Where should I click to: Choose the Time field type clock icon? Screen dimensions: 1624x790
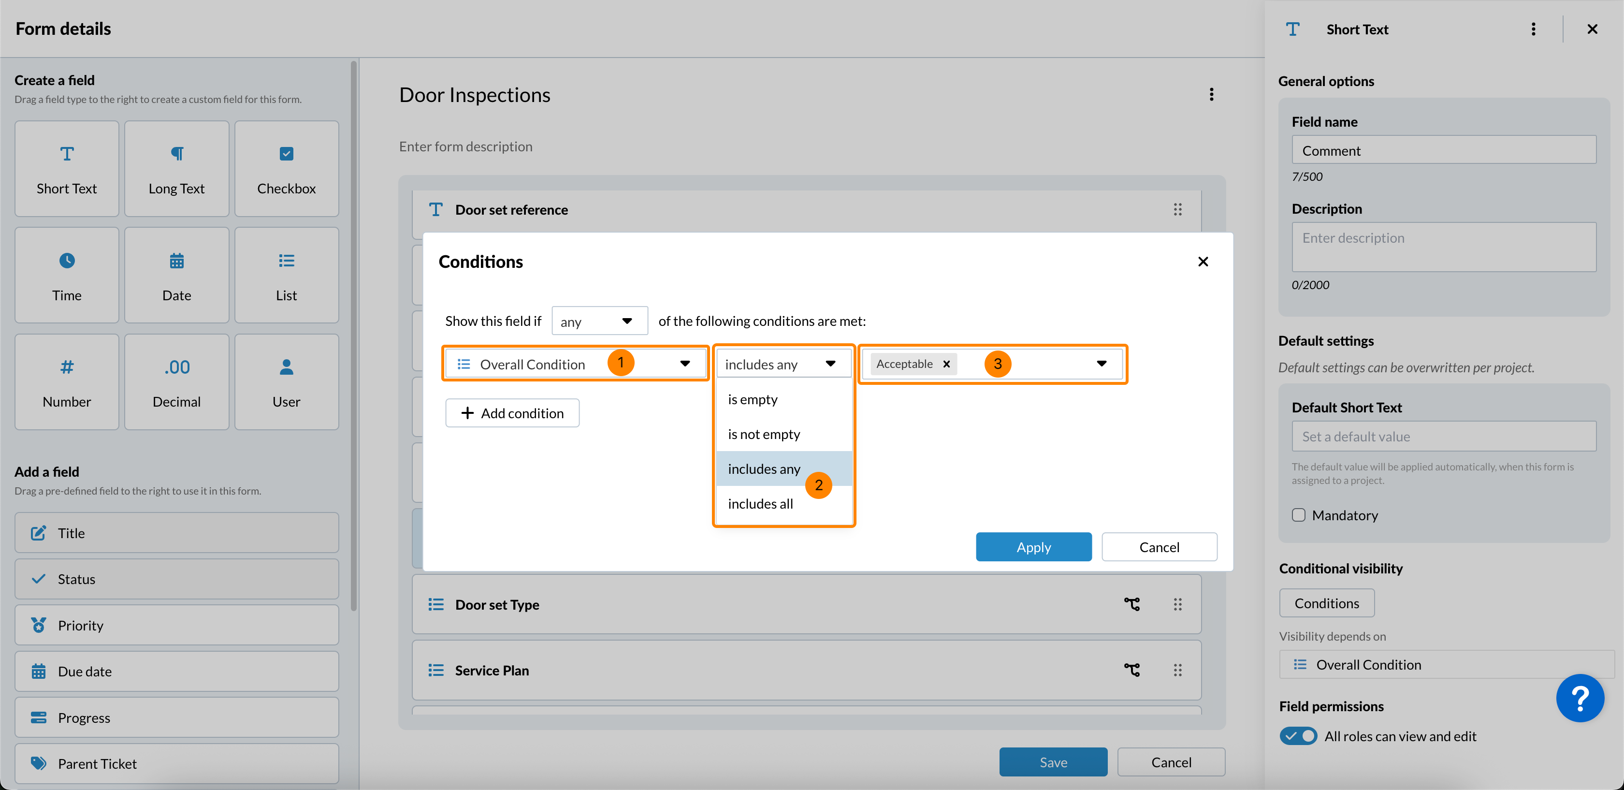point(67,261)
